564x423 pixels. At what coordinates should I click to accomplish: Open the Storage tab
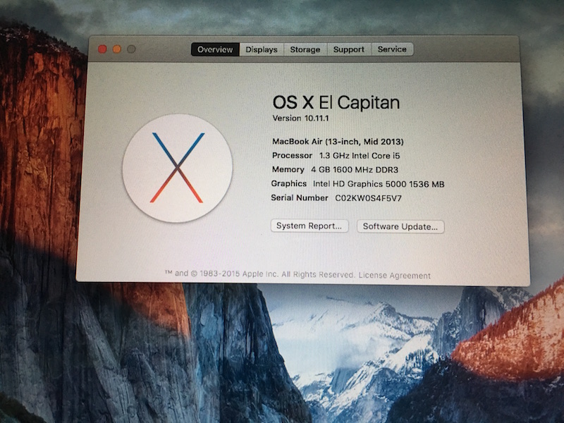[x=305, y=49]
